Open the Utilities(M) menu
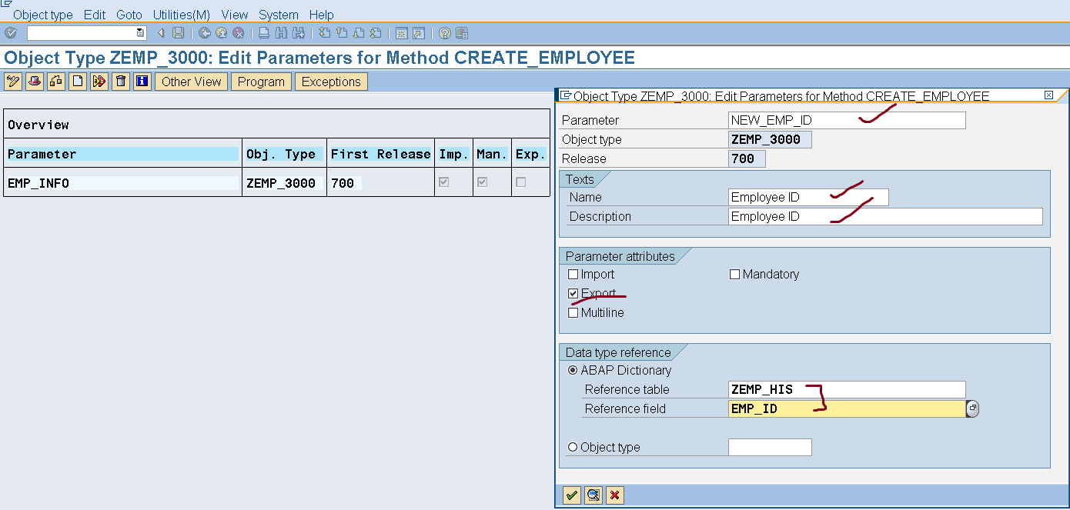This screenshot has height=510, width=1070. (181, 15)
